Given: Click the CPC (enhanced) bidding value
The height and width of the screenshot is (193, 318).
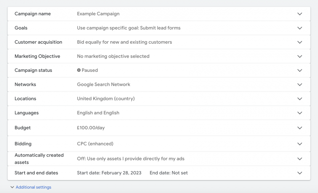Looking at the screenshot, I should [x=95, y=144].
